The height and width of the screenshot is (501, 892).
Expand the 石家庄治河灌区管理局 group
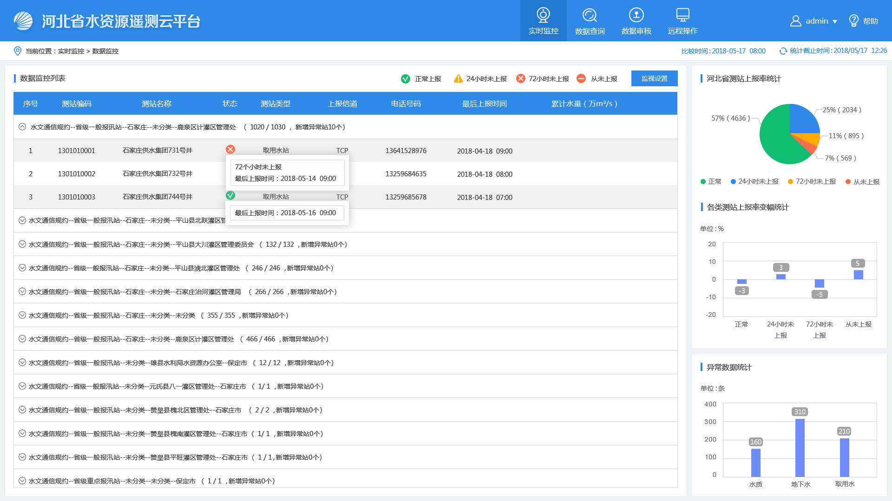point(22,291)
